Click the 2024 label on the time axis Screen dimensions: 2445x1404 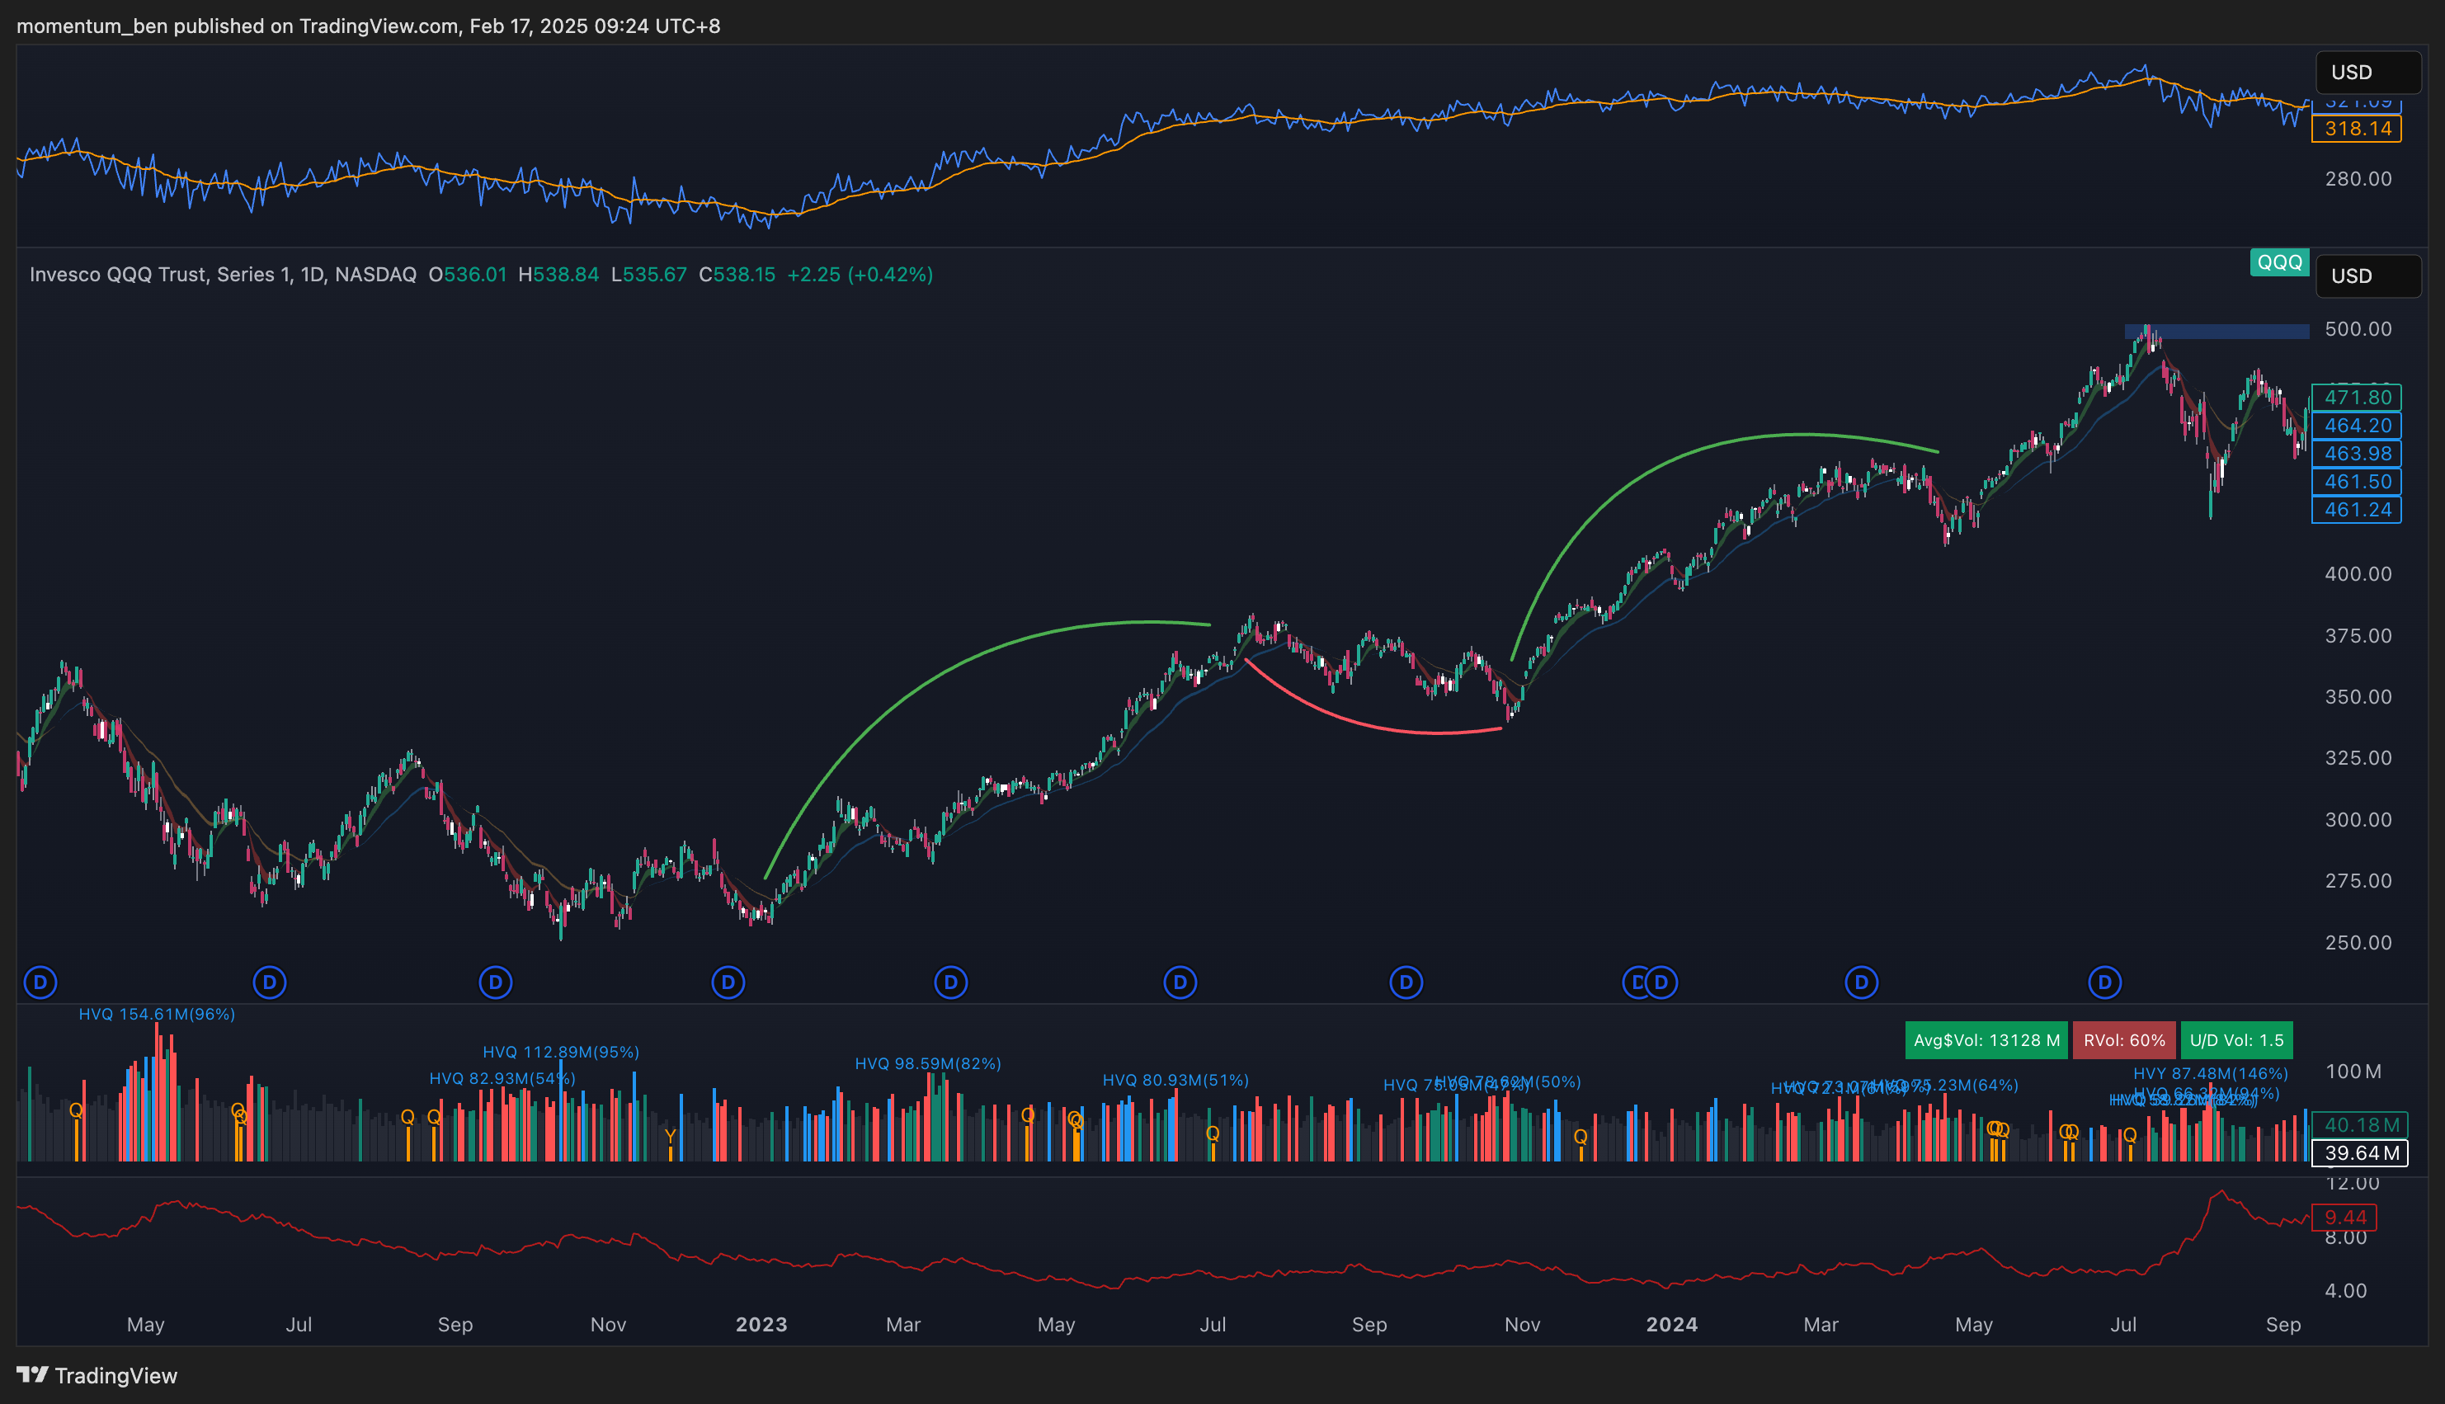(x=1670, y=1324)
